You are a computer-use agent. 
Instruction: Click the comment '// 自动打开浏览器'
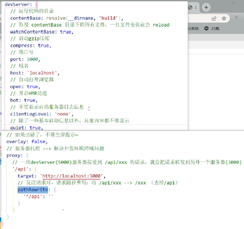click(x=32, y=79)
